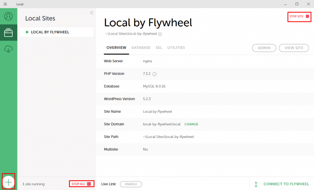Select the Site Path value in table
The height and width of the screenshot is (190, 314).
click(168, 137)
